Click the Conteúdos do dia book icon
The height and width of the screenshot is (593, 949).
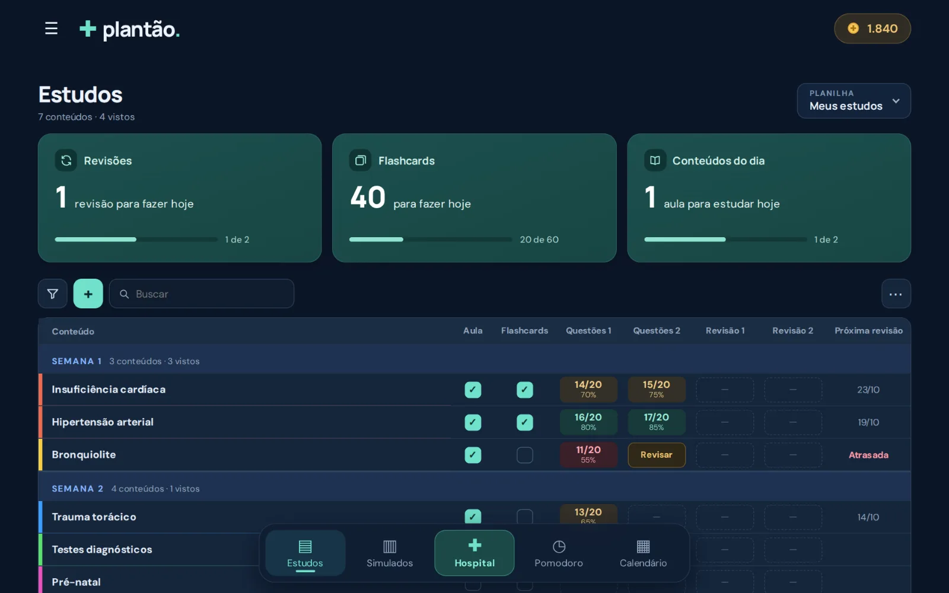pyautogui.click(x=655, y=160)
